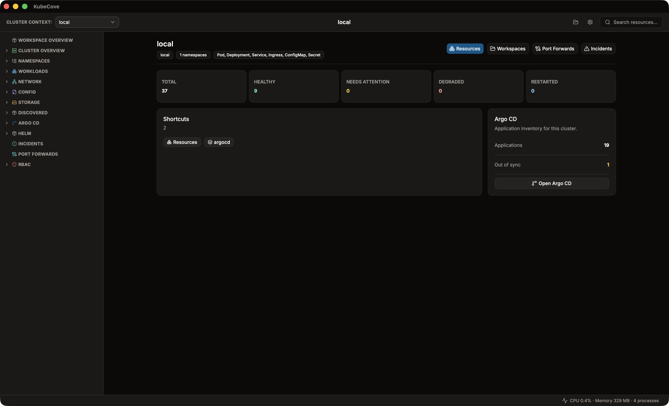
Task: Expand the RBAC tree node
Action: pos(7,164)
